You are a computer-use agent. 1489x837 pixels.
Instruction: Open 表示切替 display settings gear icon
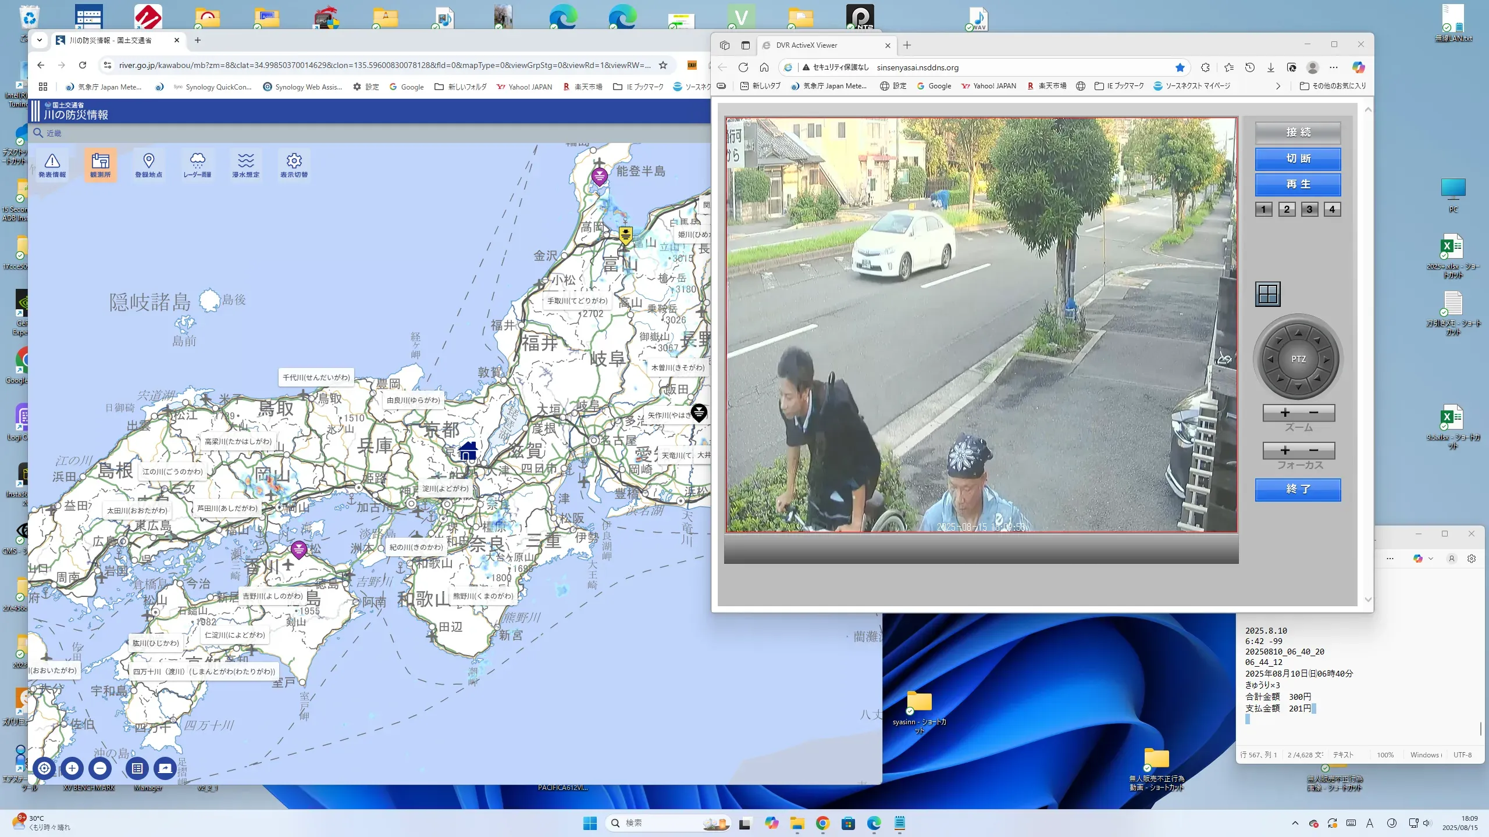(x=294, y=165)
